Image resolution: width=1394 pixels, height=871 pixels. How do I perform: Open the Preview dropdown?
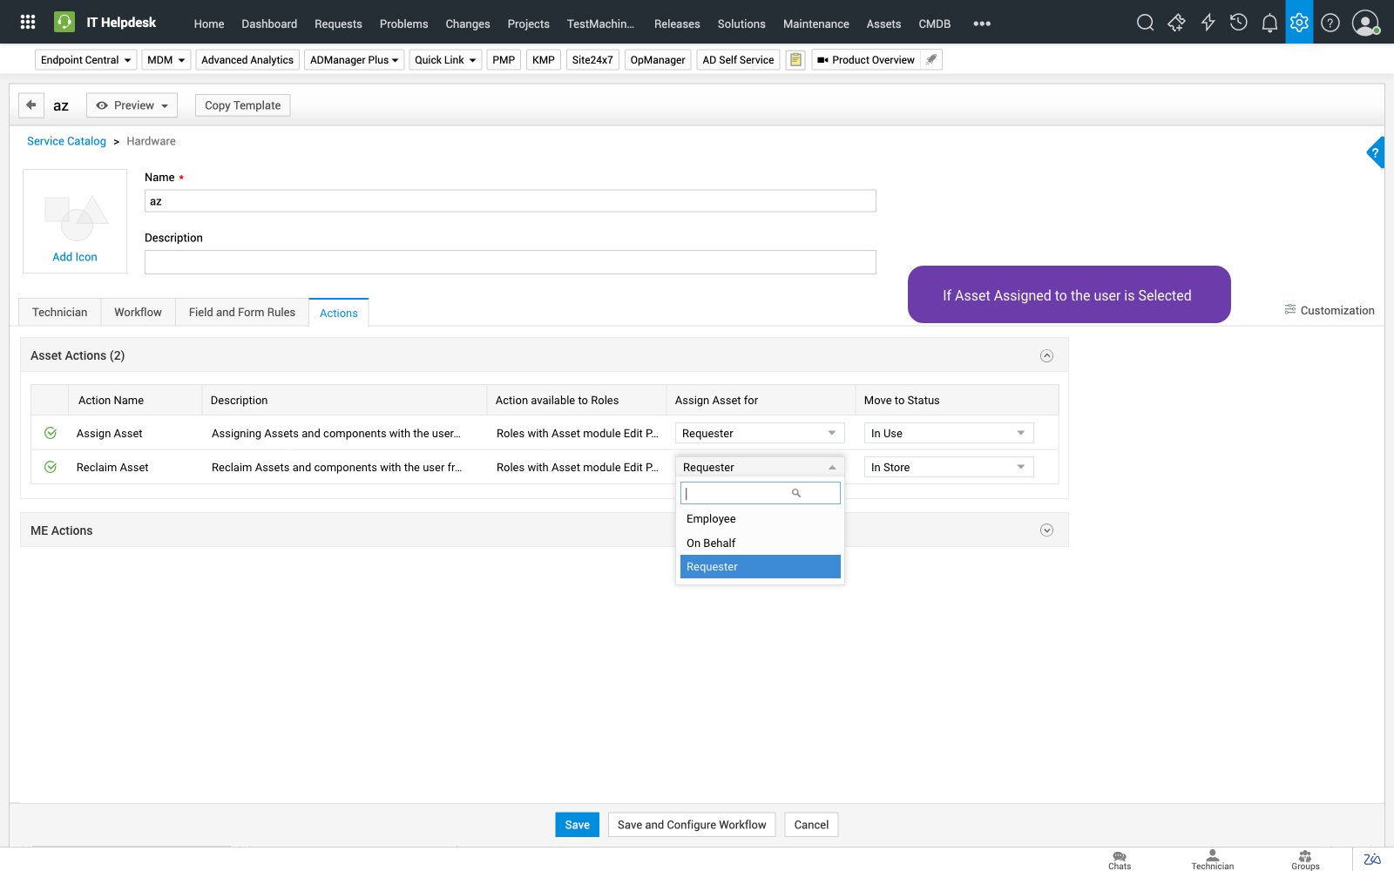[x=132, y=105]
